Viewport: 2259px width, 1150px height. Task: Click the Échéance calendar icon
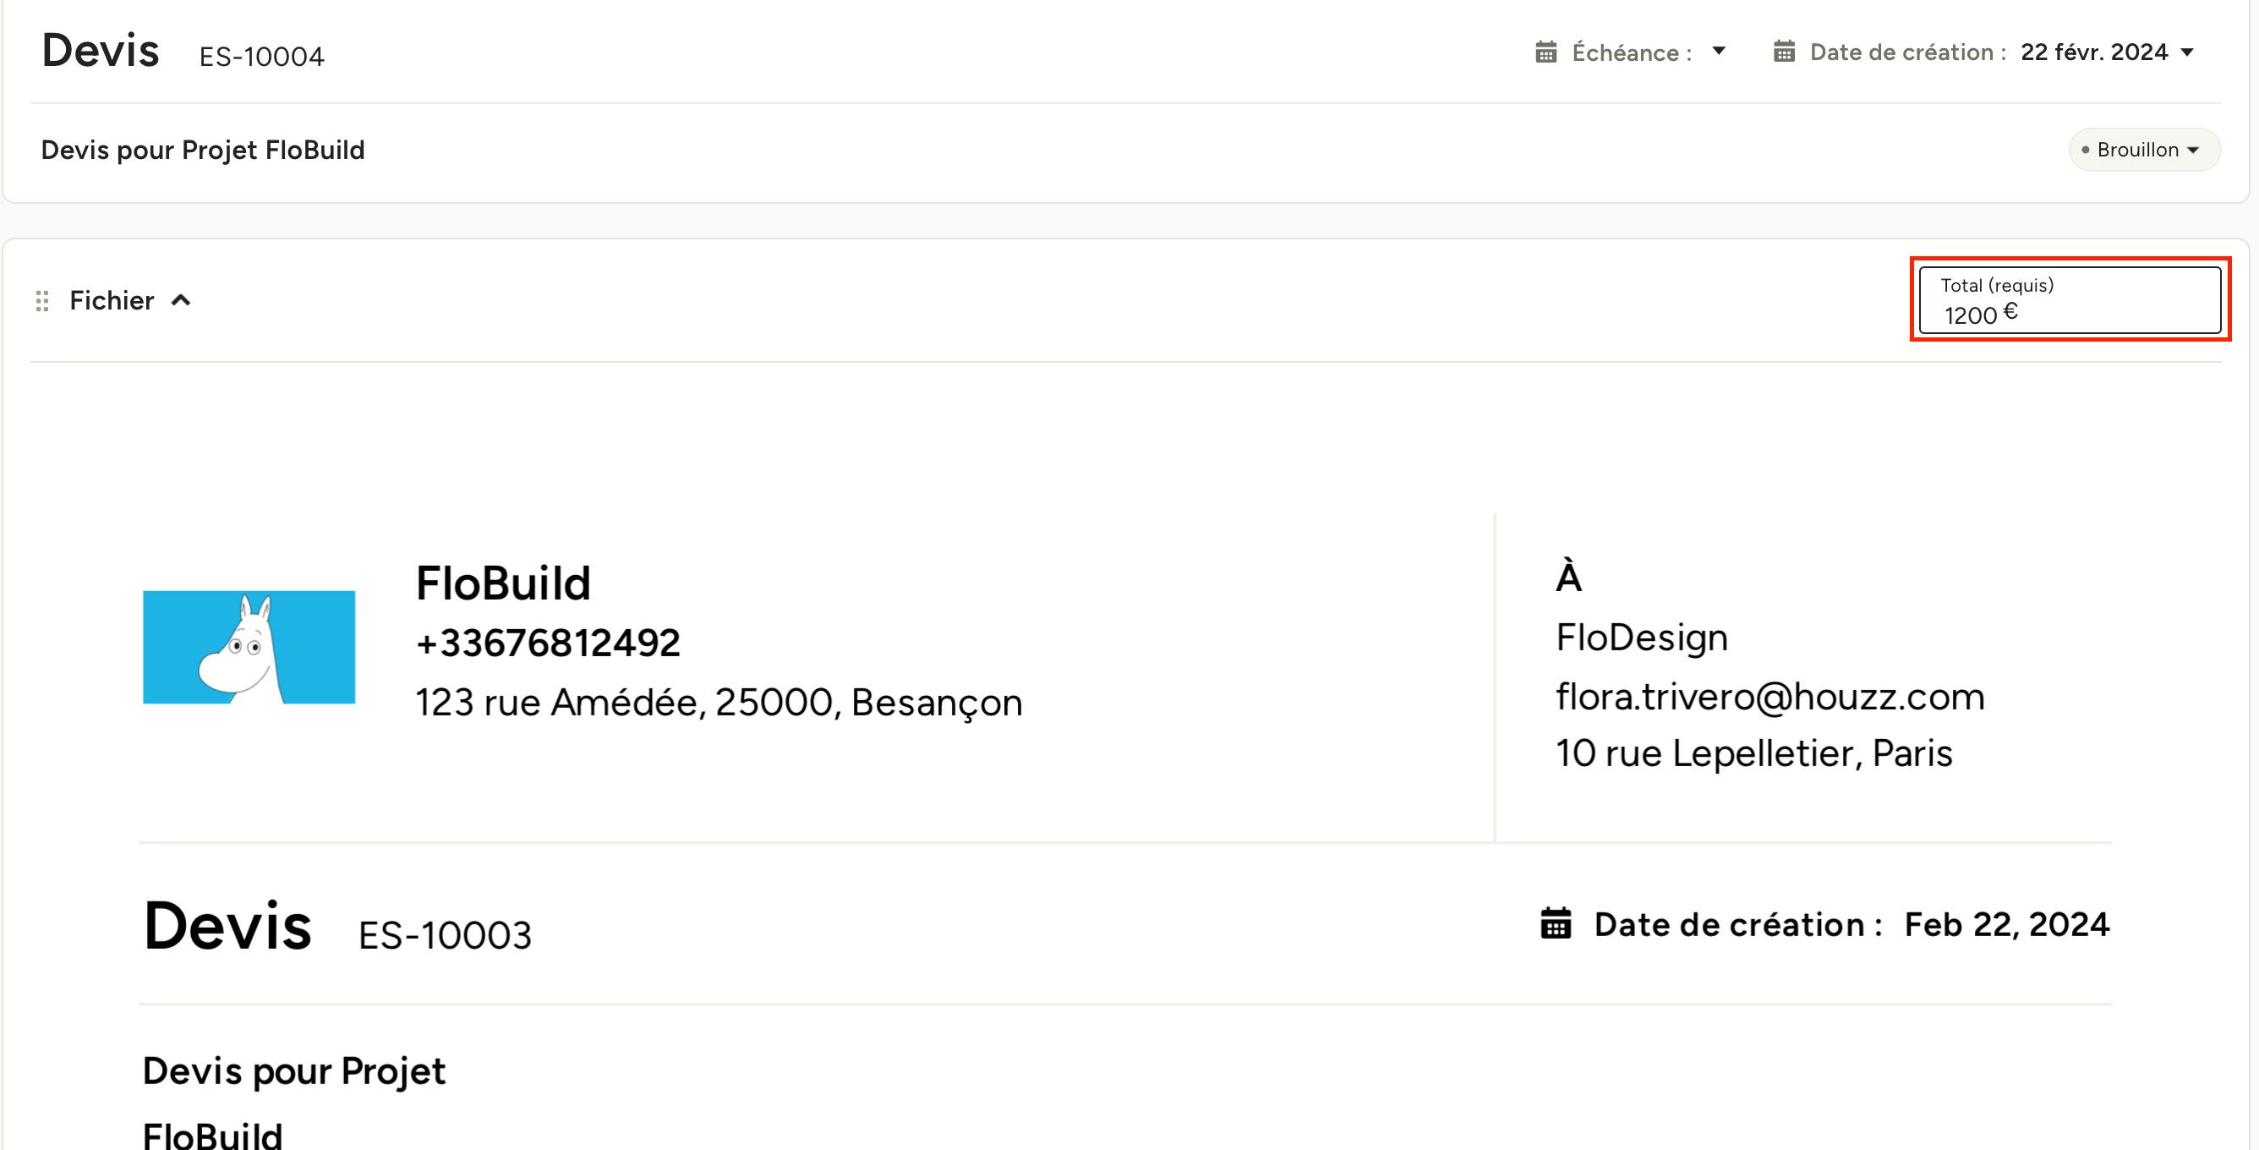click(x=1546, y=52)
